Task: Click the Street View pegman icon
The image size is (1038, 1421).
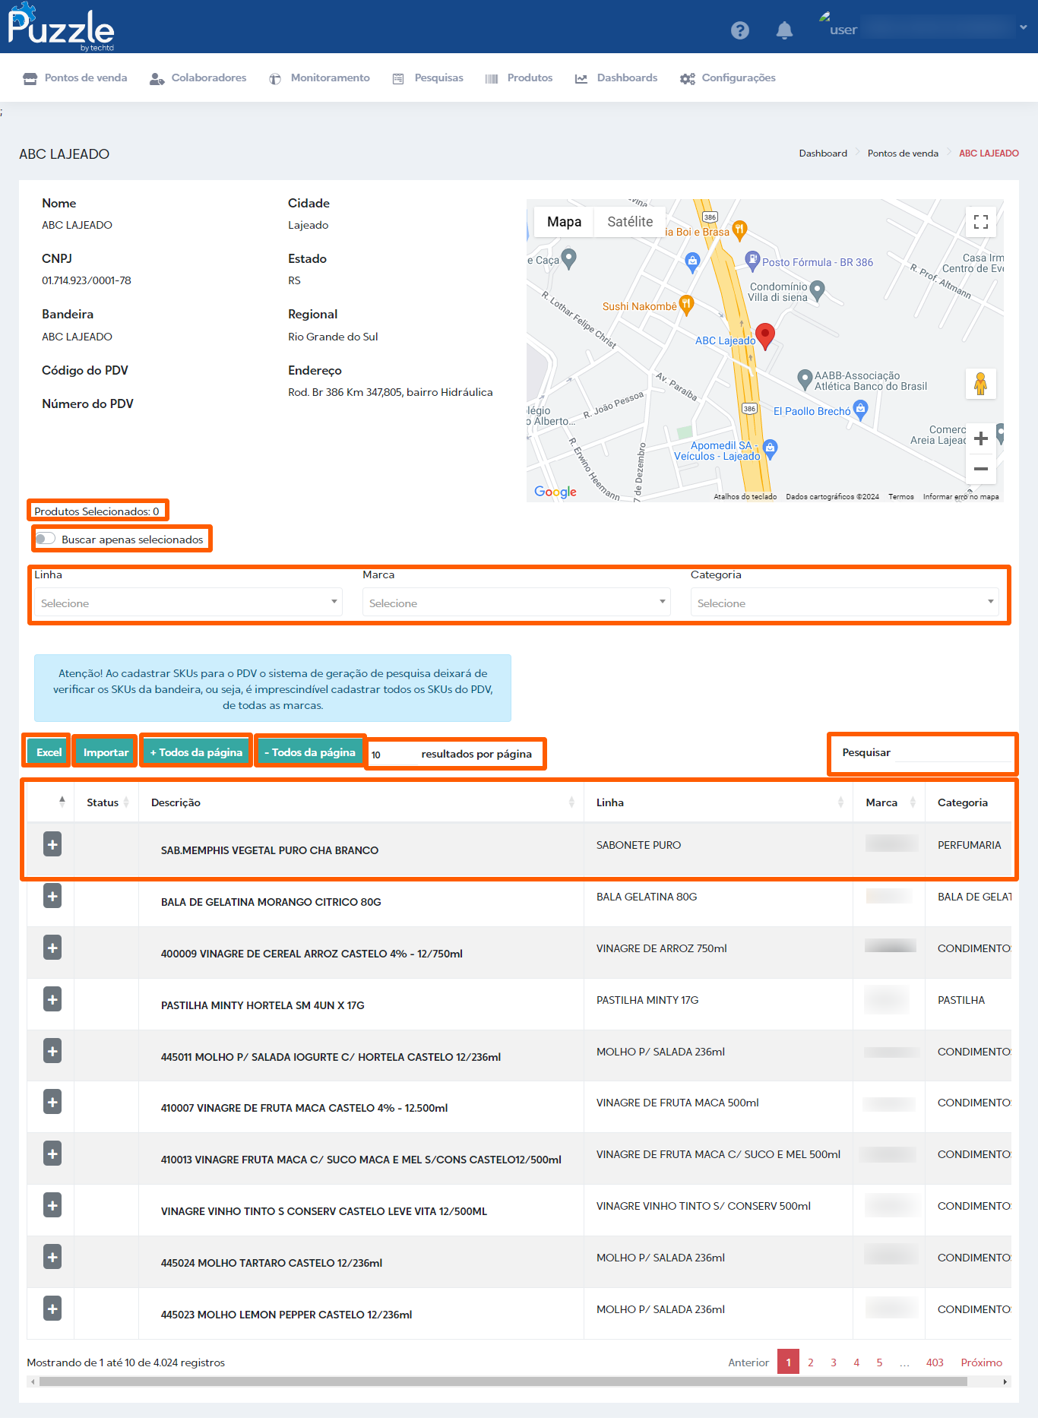Action: pos(981,384)
